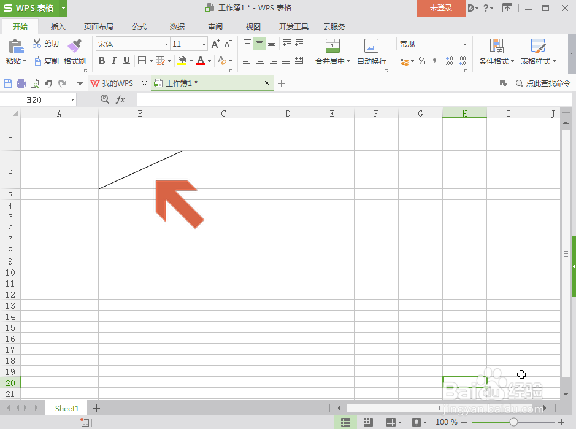Click the Print icon in quick toolbar
This screenshot has height=429, width=576.
pyautogui.click(x=21, y=83)
